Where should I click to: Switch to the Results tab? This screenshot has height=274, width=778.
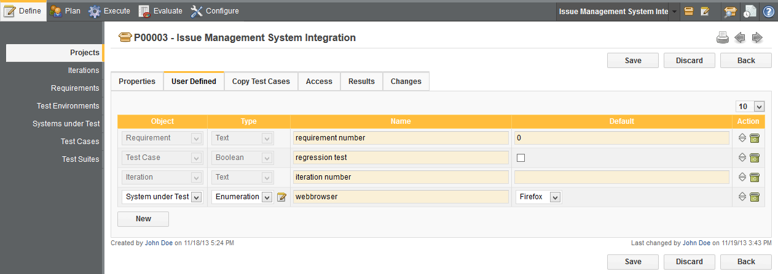[x=361, y=82]
